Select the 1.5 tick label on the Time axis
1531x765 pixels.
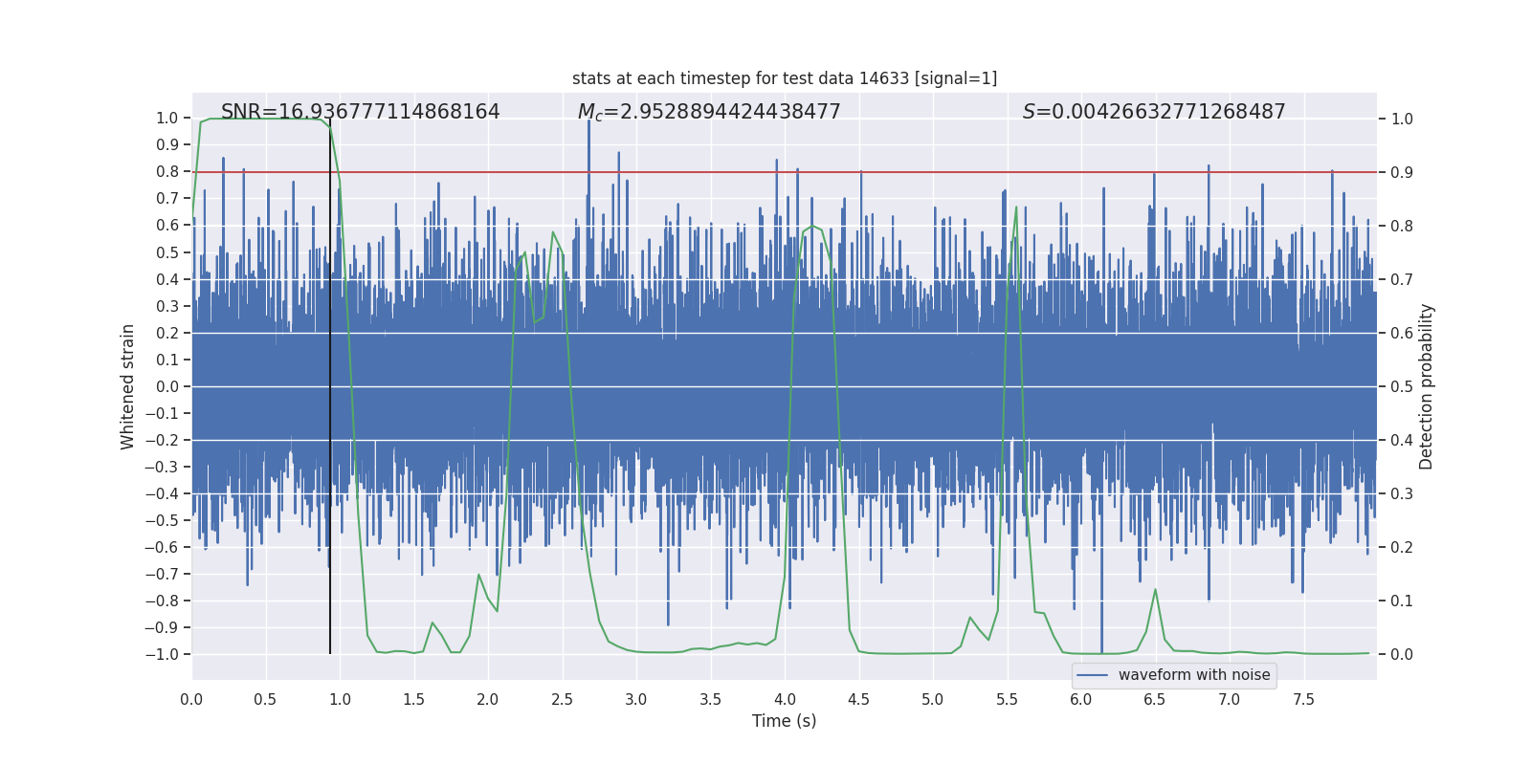(413, 699)
